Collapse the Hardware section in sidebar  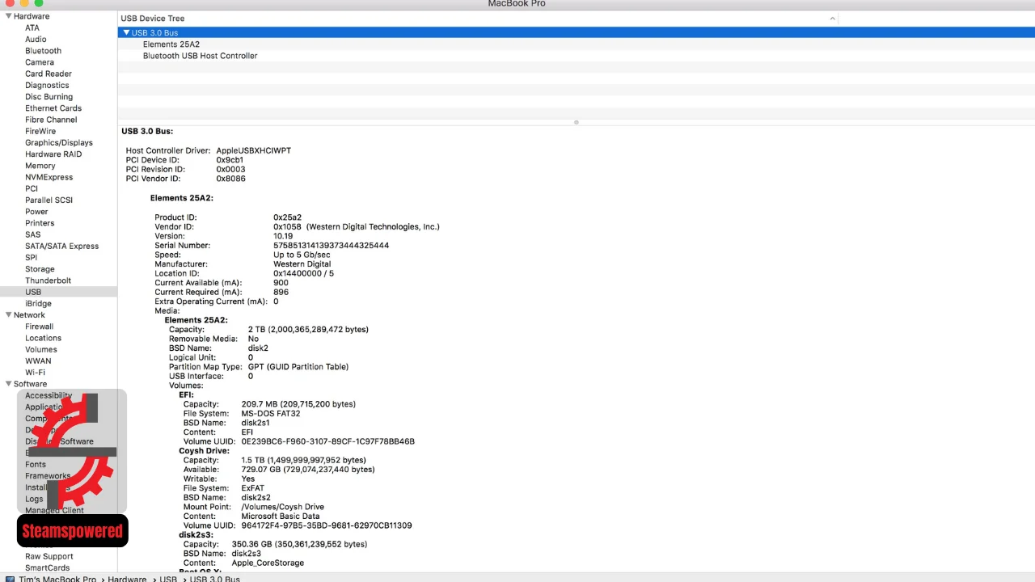pos(8,16)
